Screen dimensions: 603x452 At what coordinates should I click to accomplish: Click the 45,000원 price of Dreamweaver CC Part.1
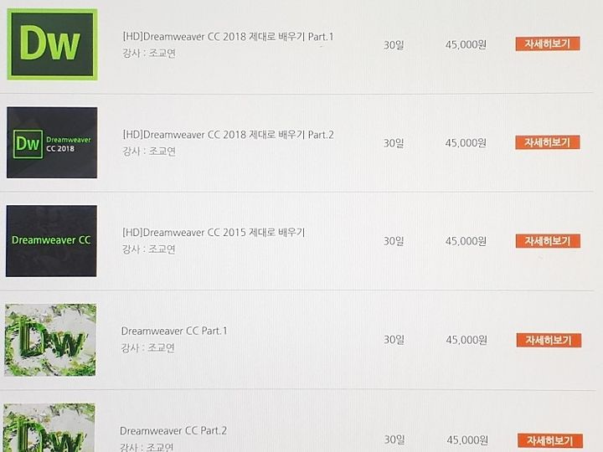[466, 340]
